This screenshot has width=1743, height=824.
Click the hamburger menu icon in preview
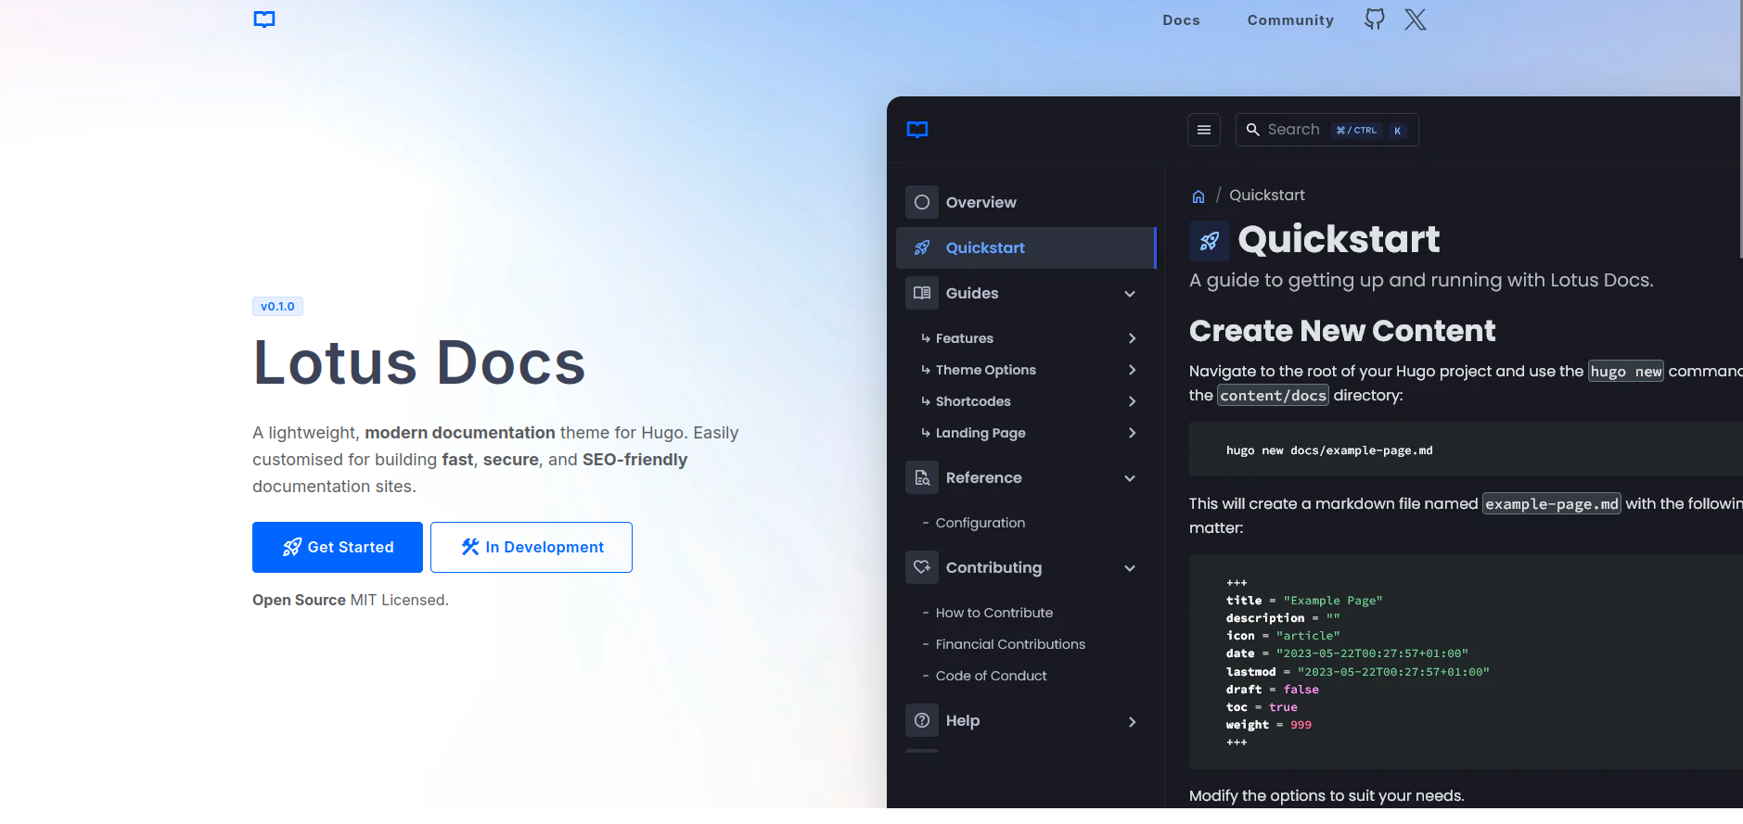tap(1203, 130)
